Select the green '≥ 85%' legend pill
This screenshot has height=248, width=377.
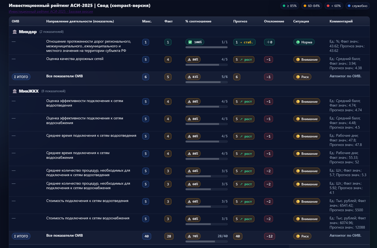click(290, 6)
